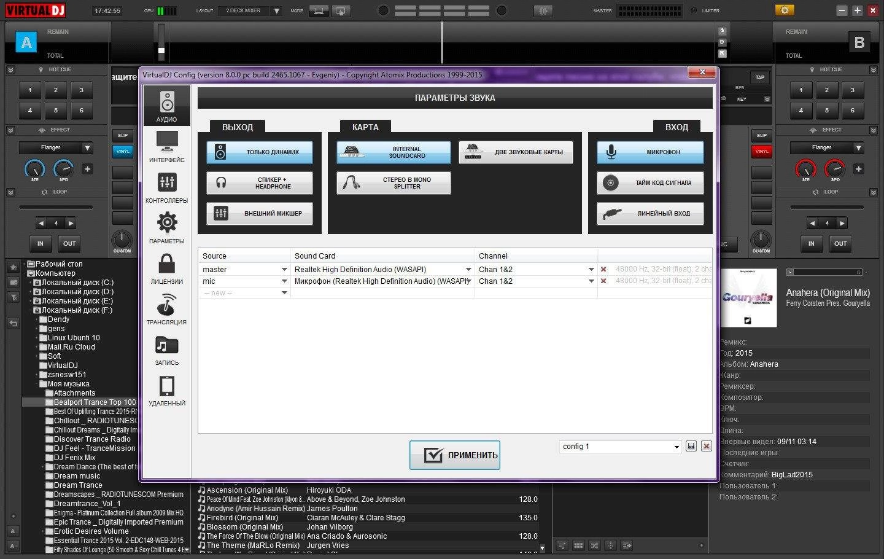
Task: Open VirtualDJ settings gear icon
Action: (x=785, y=10)
